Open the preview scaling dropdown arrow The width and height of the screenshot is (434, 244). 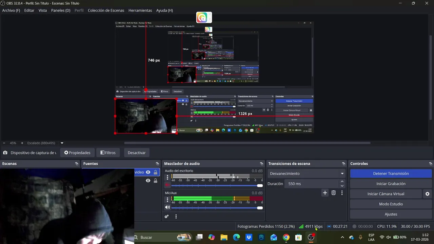(62, 143)
